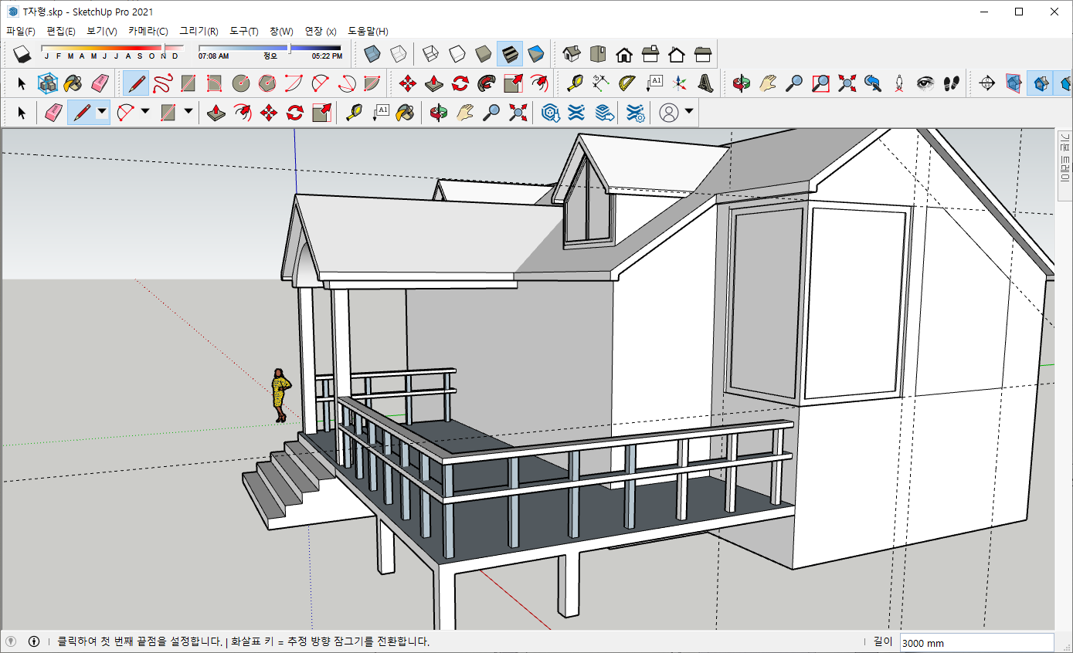Switch to Left standard view
The height and width of the screenshot is (653, 1073).
[703, 54]
